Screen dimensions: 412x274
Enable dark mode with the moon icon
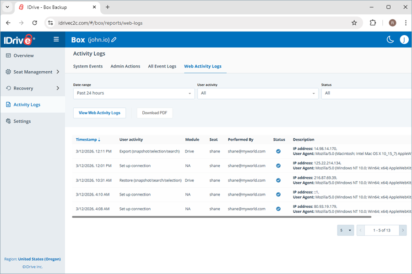(390, 40)
